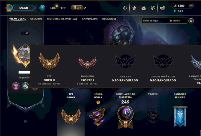
Task: Open profile settings gear icon
Action: 191,21
